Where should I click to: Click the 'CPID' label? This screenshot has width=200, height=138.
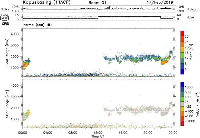(x=5, y=24)
